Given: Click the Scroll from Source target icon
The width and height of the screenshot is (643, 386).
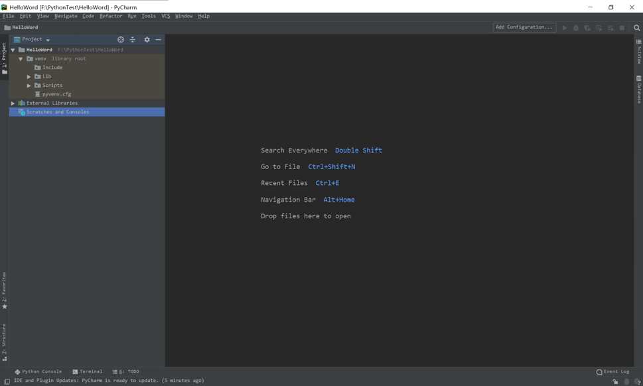Looking at the screenshot, I should [x=121, y=39].
